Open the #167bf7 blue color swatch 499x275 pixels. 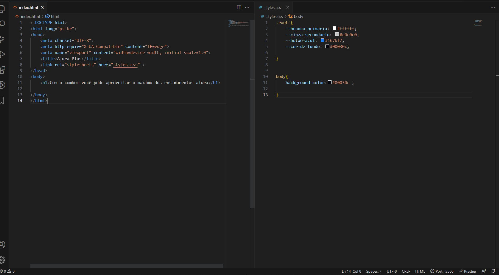pyautogui.click(x=322, y=40)
